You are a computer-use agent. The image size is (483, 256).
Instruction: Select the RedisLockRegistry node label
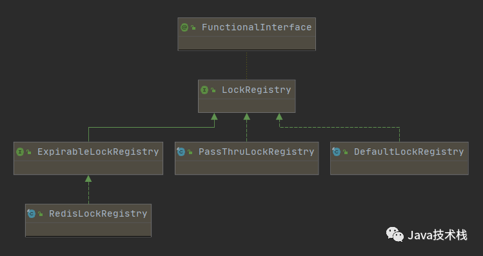98,214
